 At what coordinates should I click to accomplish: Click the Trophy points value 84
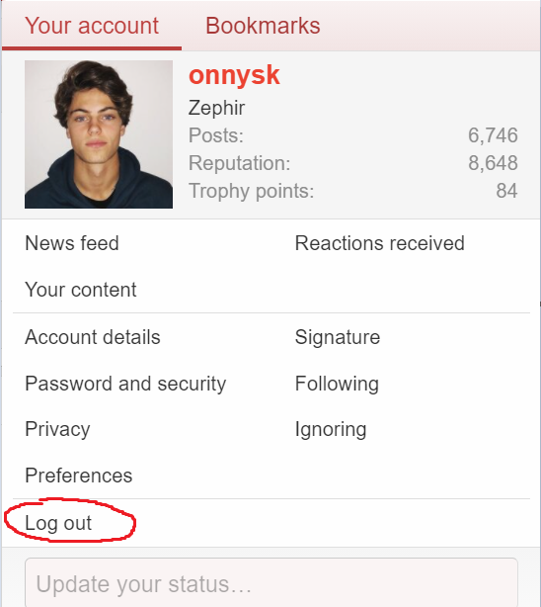506,191
